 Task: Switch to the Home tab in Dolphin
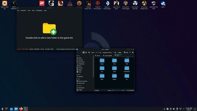click(98, 55)
